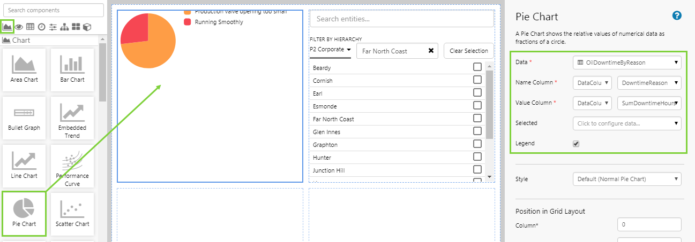Select the Chart category icon
This screenshot has width=695, height=242.
tap(8, 27)
